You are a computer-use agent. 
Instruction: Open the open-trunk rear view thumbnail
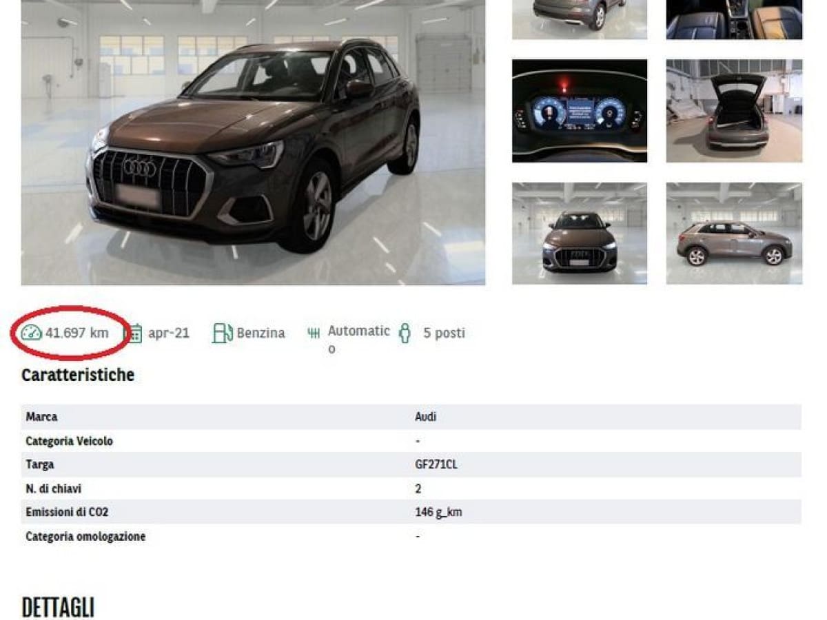point(734,111)
